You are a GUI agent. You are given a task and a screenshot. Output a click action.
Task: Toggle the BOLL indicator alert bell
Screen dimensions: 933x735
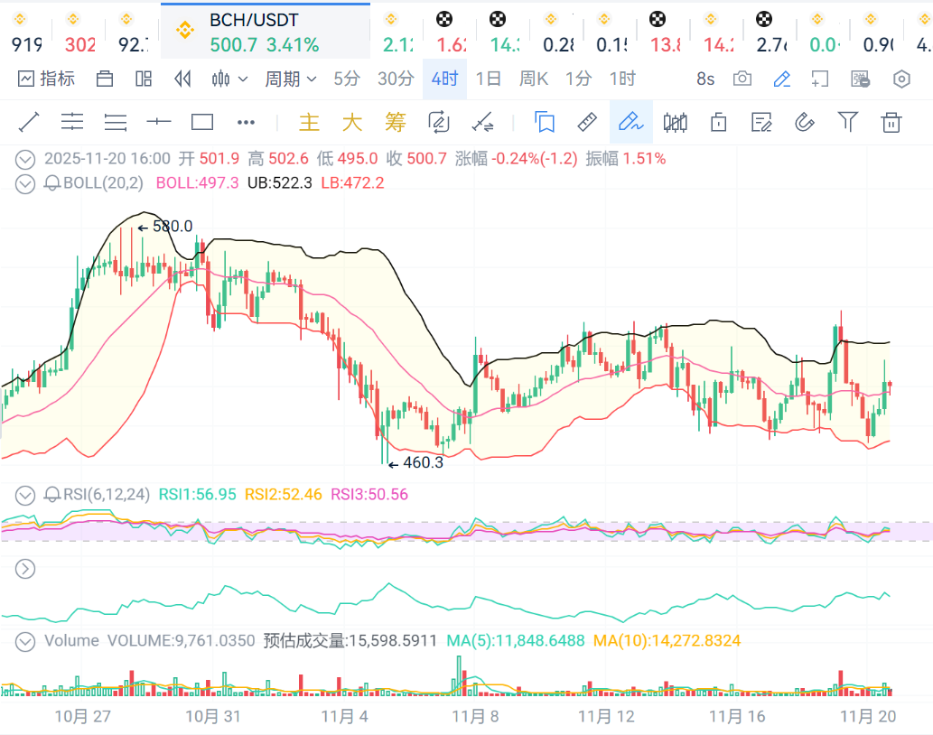click(52, 183)
